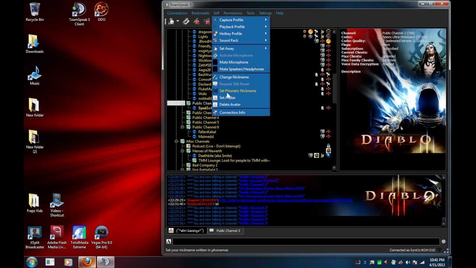Select user Aegis29 in channel tree
The image size is (476, 268).
(x=205, y=70)
